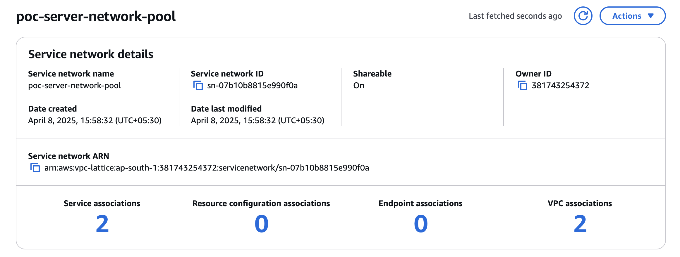This screenshot has width=680, height=257.
Task: Open the VPC associations count link
Action: [x=580, y=224]
